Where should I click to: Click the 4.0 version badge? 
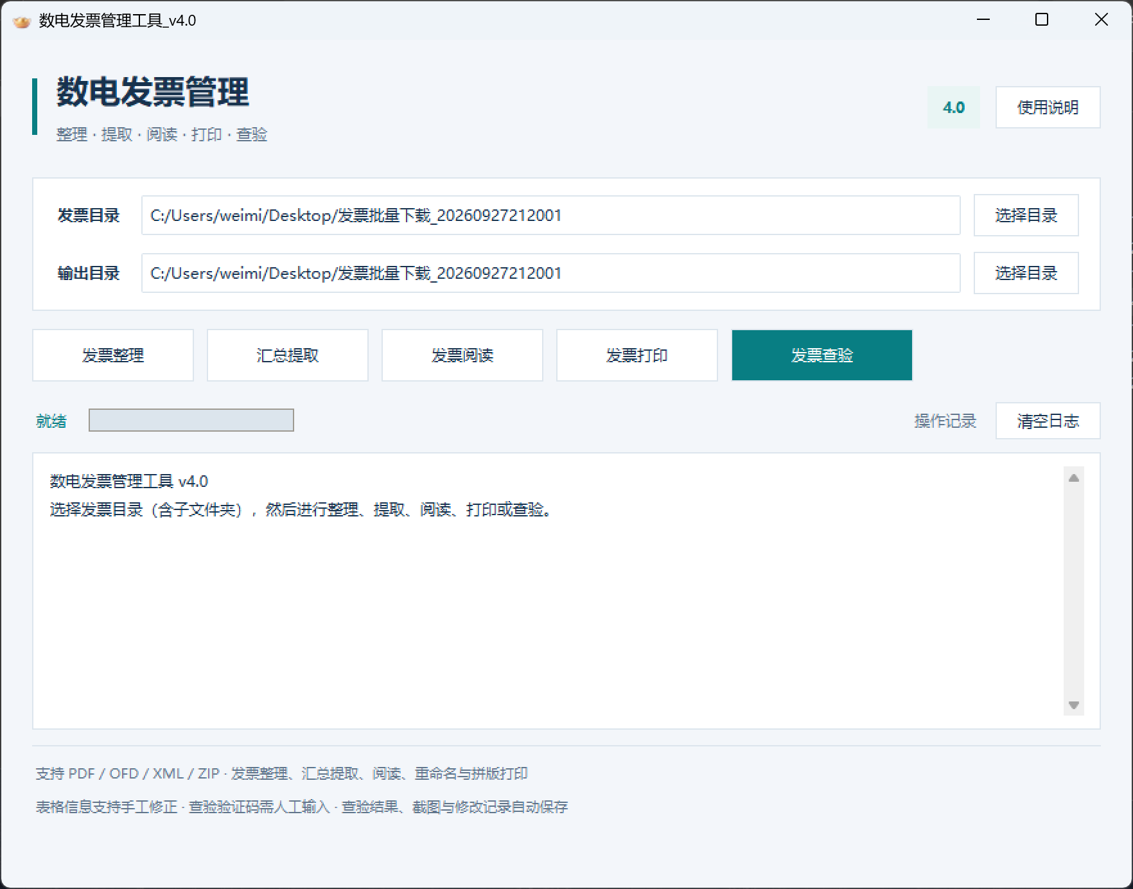pos(954,107)
